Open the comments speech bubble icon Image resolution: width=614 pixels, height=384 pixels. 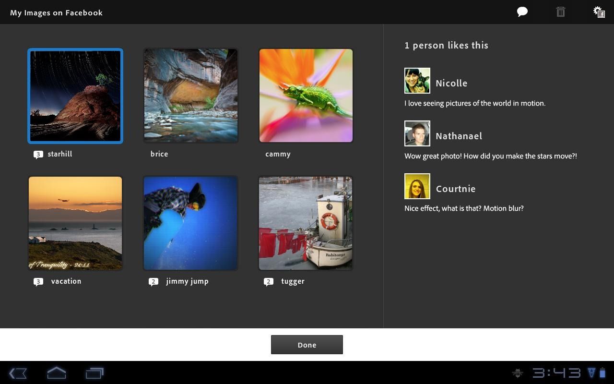pyautogui.click(x=522, y=12)
